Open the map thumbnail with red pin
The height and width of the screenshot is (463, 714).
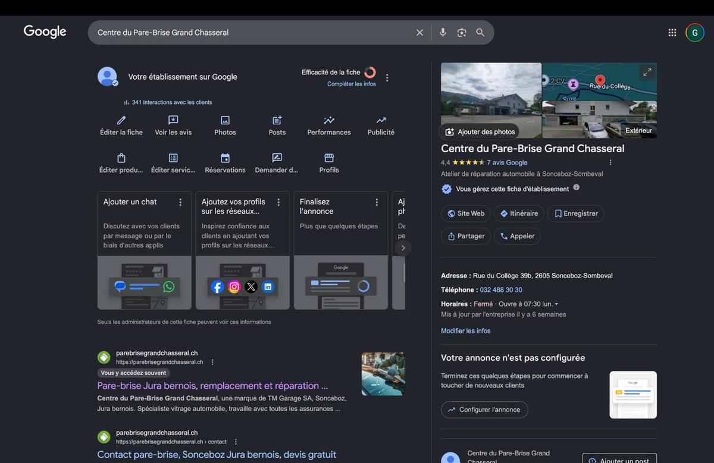(x=600, y=81)
